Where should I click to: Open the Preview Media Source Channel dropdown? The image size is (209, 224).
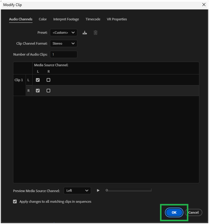pos(78,190)
